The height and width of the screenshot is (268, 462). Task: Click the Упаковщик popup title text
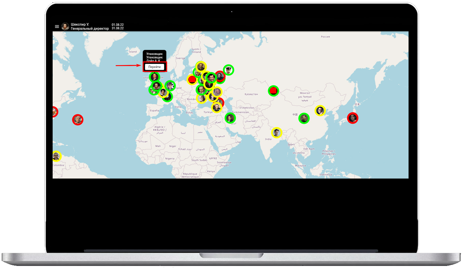[x=154, y=54]
